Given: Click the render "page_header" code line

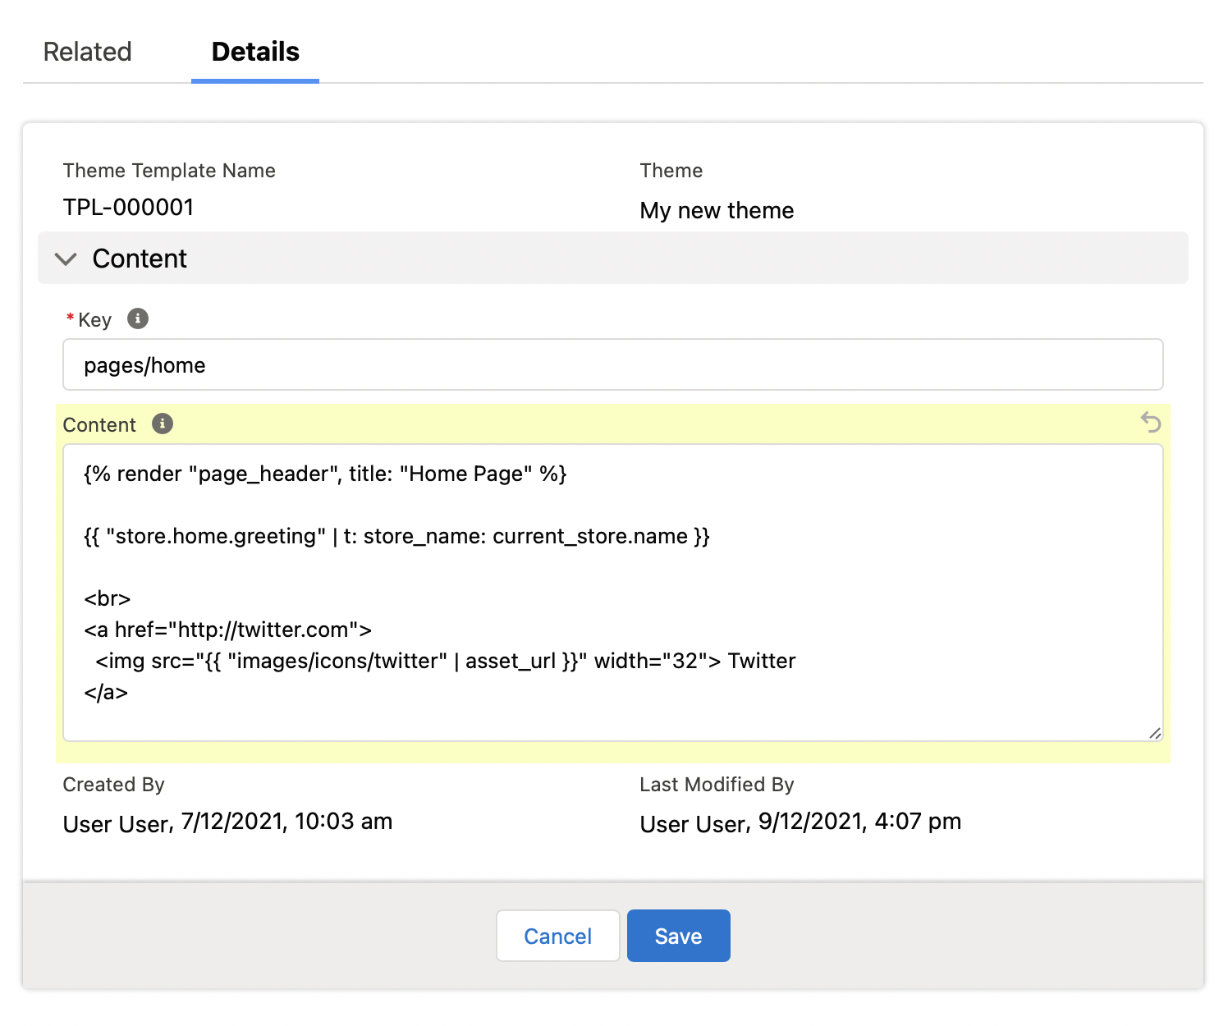Looking at the screenshot, I should point(325,474).
